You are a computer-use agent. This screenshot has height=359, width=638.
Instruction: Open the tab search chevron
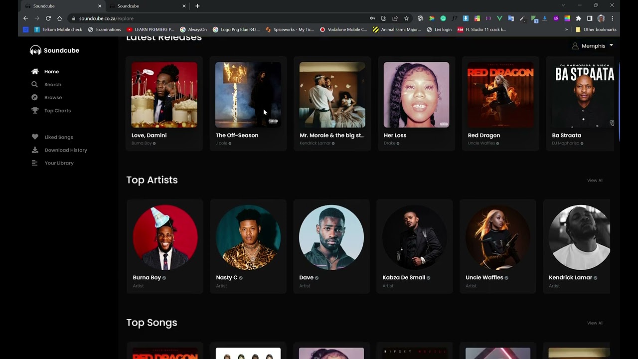click(563, 5)
